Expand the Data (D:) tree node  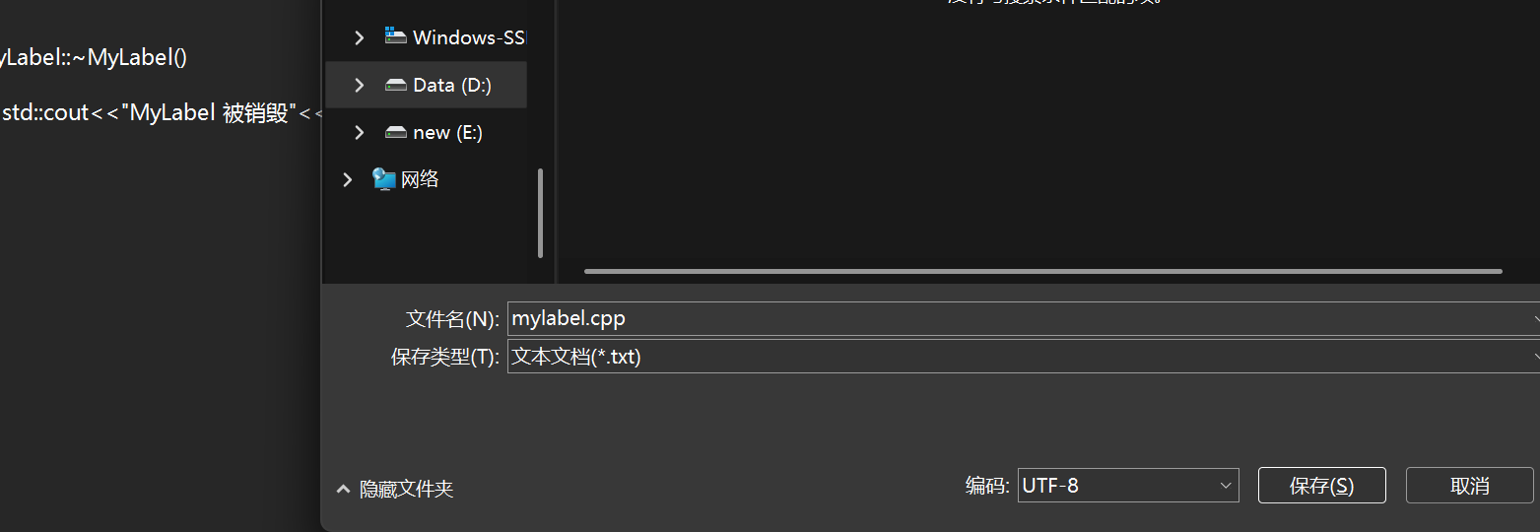coord(360,85)
